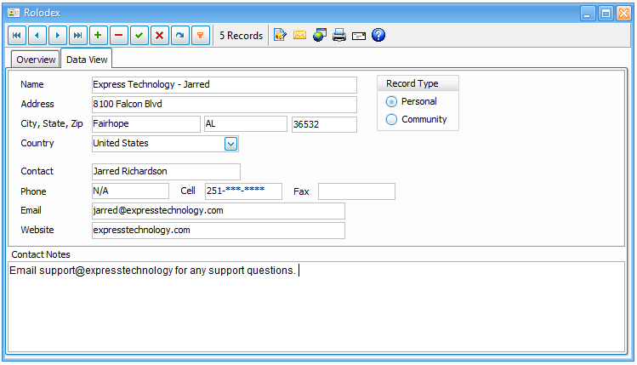
Task: Click the Contact Notes label
Action: [41, 254]
